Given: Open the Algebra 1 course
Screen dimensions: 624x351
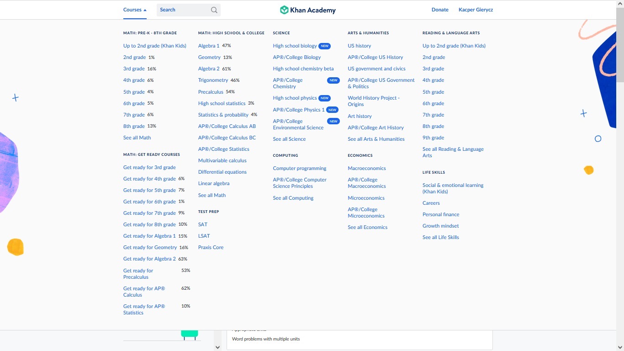Looking at the screenshot, I should point(208,46).
